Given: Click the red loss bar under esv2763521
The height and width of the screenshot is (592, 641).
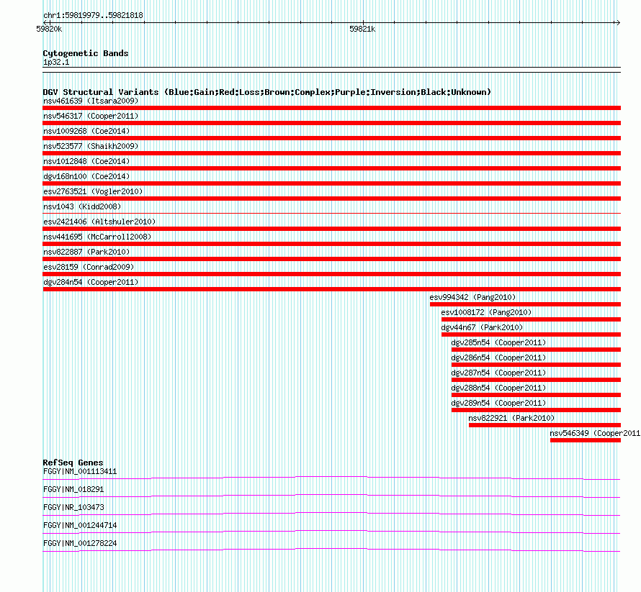Looking at the screenshot, I should (331, 199).
